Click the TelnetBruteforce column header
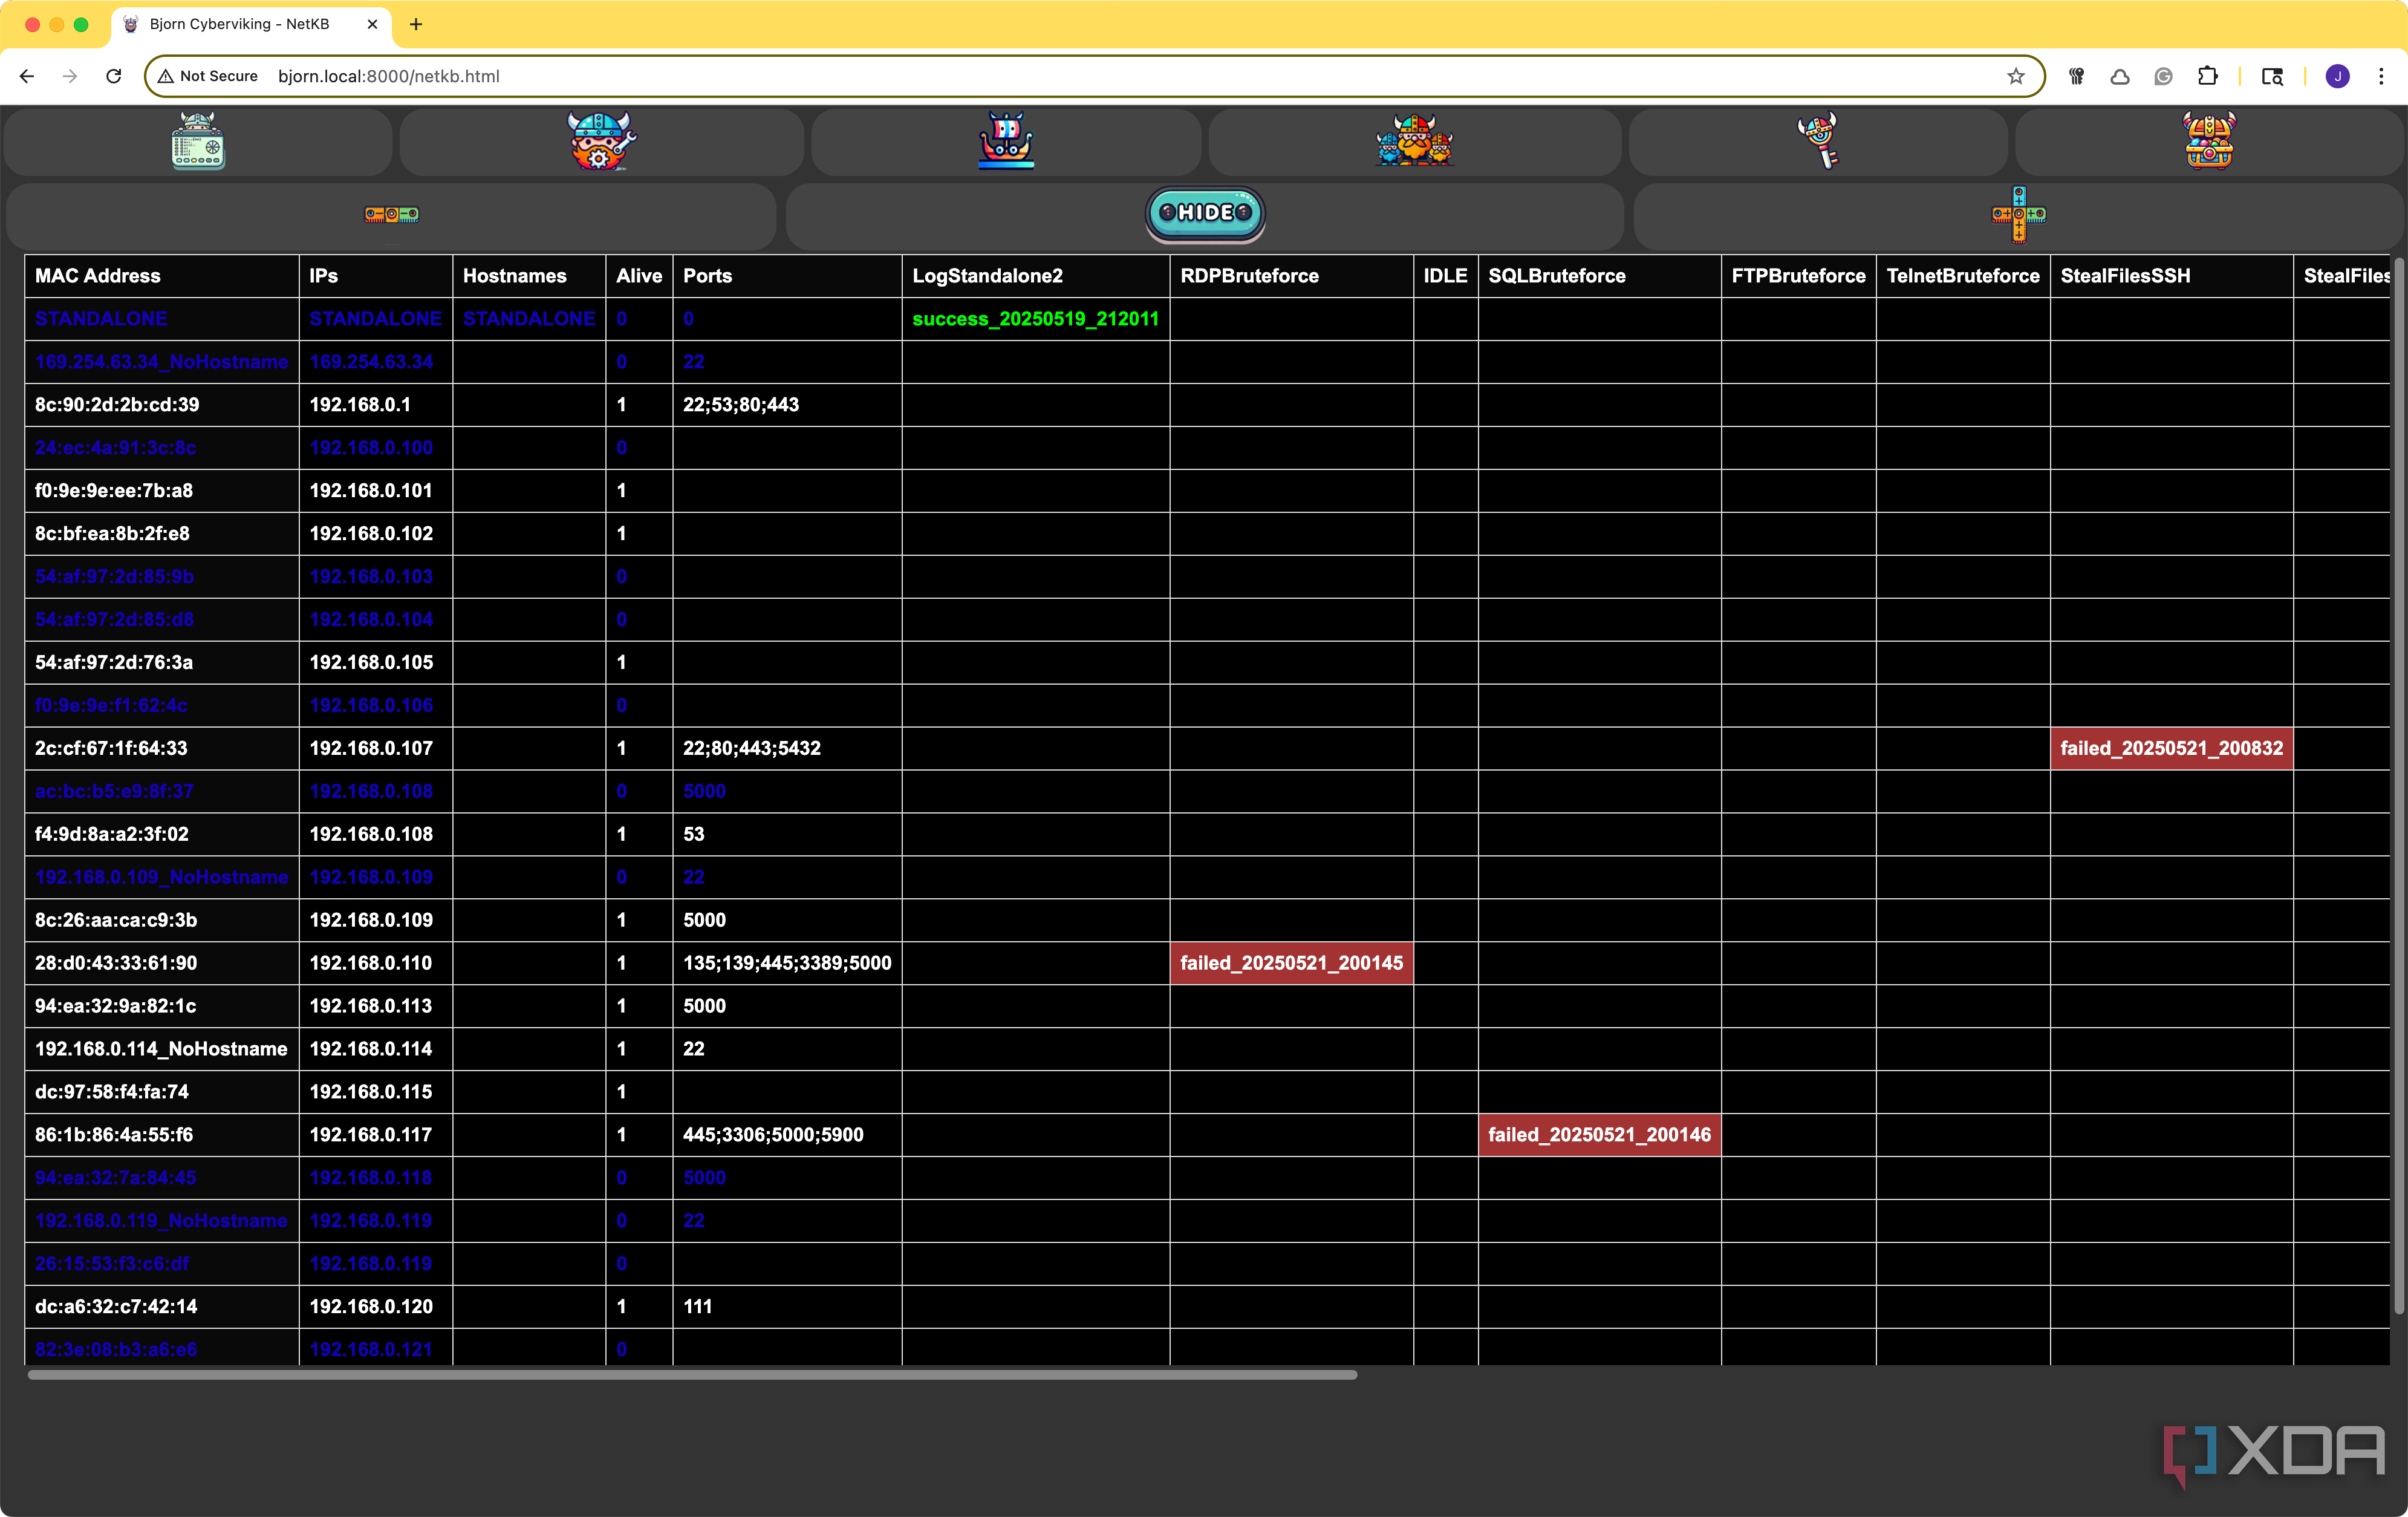2408x1517 pixels. click(1962, 276)
